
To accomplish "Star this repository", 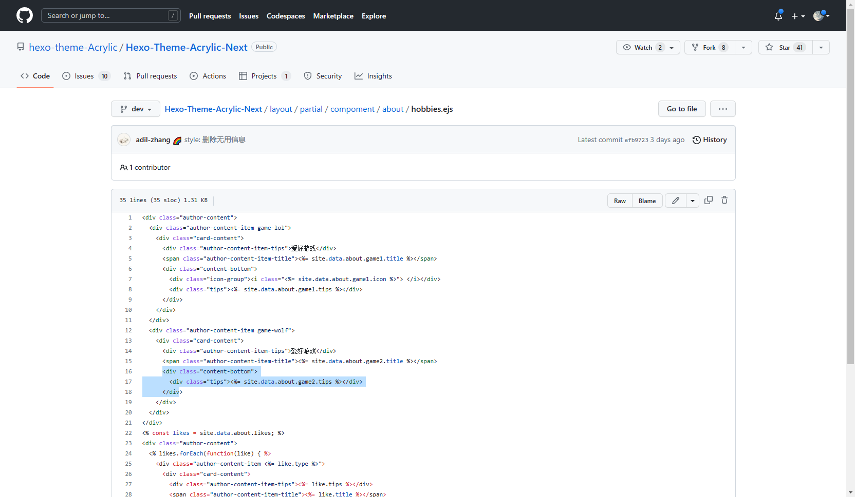I will click(785, 47).
